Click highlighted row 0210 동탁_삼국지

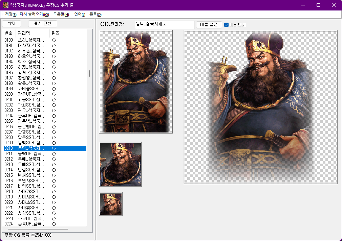[45, 148]
